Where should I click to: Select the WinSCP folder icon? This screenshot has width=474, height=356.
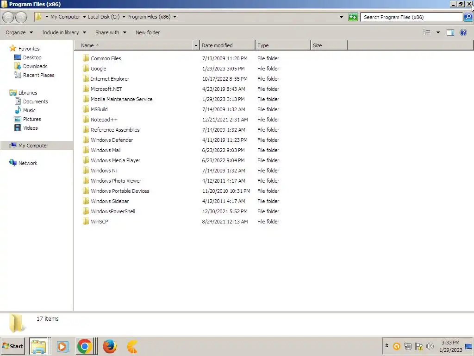86,221
